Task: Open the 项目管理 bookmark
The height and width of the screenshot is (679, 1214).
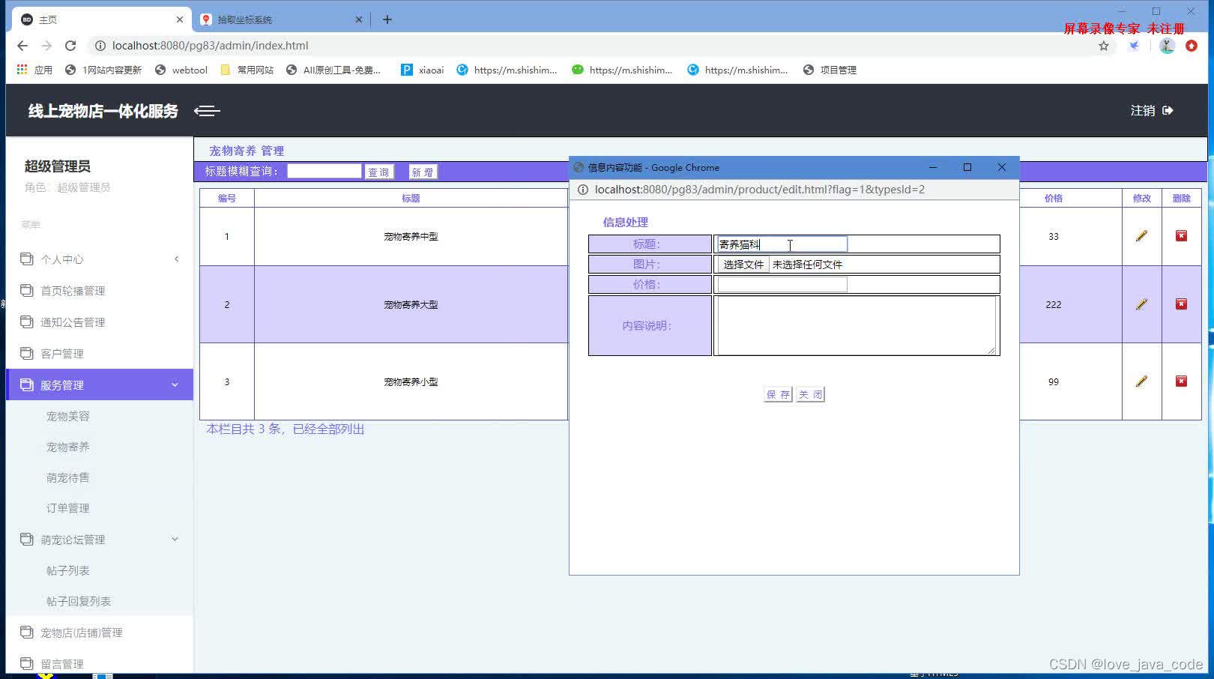Action: point(830,70)
